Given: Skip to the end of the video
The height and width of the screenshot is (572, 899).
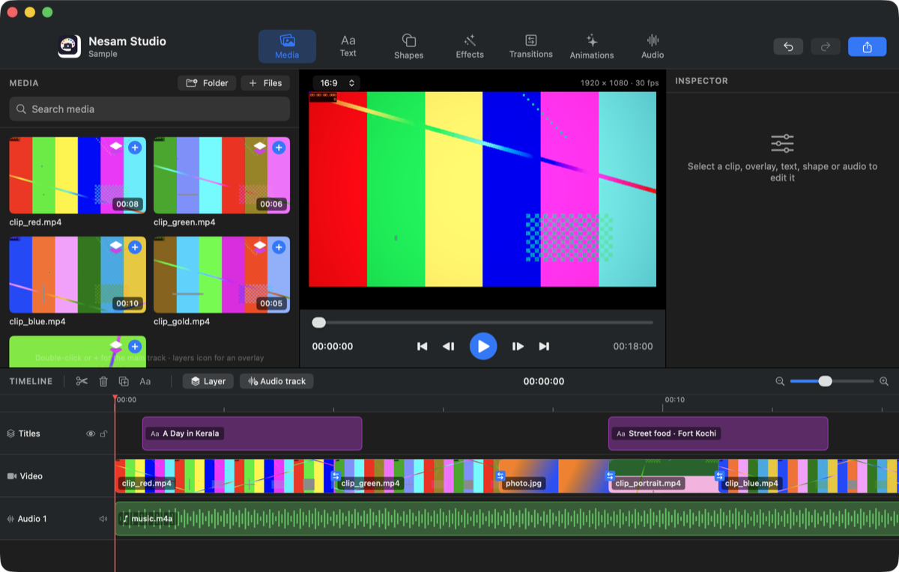Looking at the screenshot, I should [x=544, y=346].
